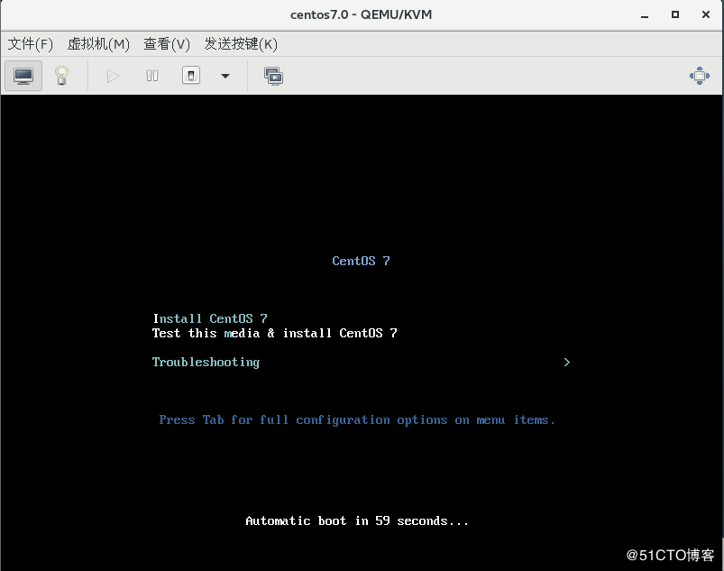Viewport: 724px width, 571px height.
Task: Select the Troubleshooting boot entry
Action: [206, 363]
